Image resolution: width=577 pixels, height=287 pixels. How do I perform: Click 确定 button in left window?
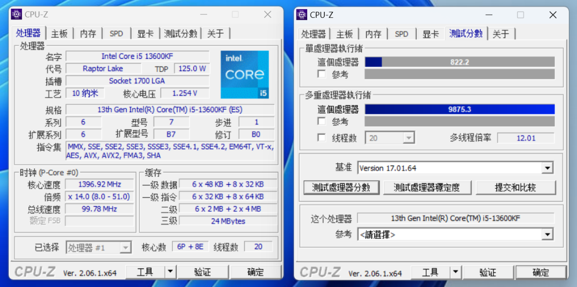click(255, 272)
